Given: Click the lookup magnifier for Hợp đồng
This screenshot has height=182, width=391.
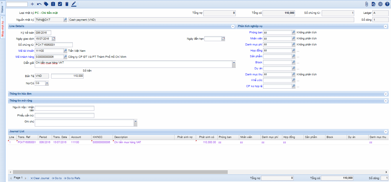Looking at the screenshot, I should point(294,51).
